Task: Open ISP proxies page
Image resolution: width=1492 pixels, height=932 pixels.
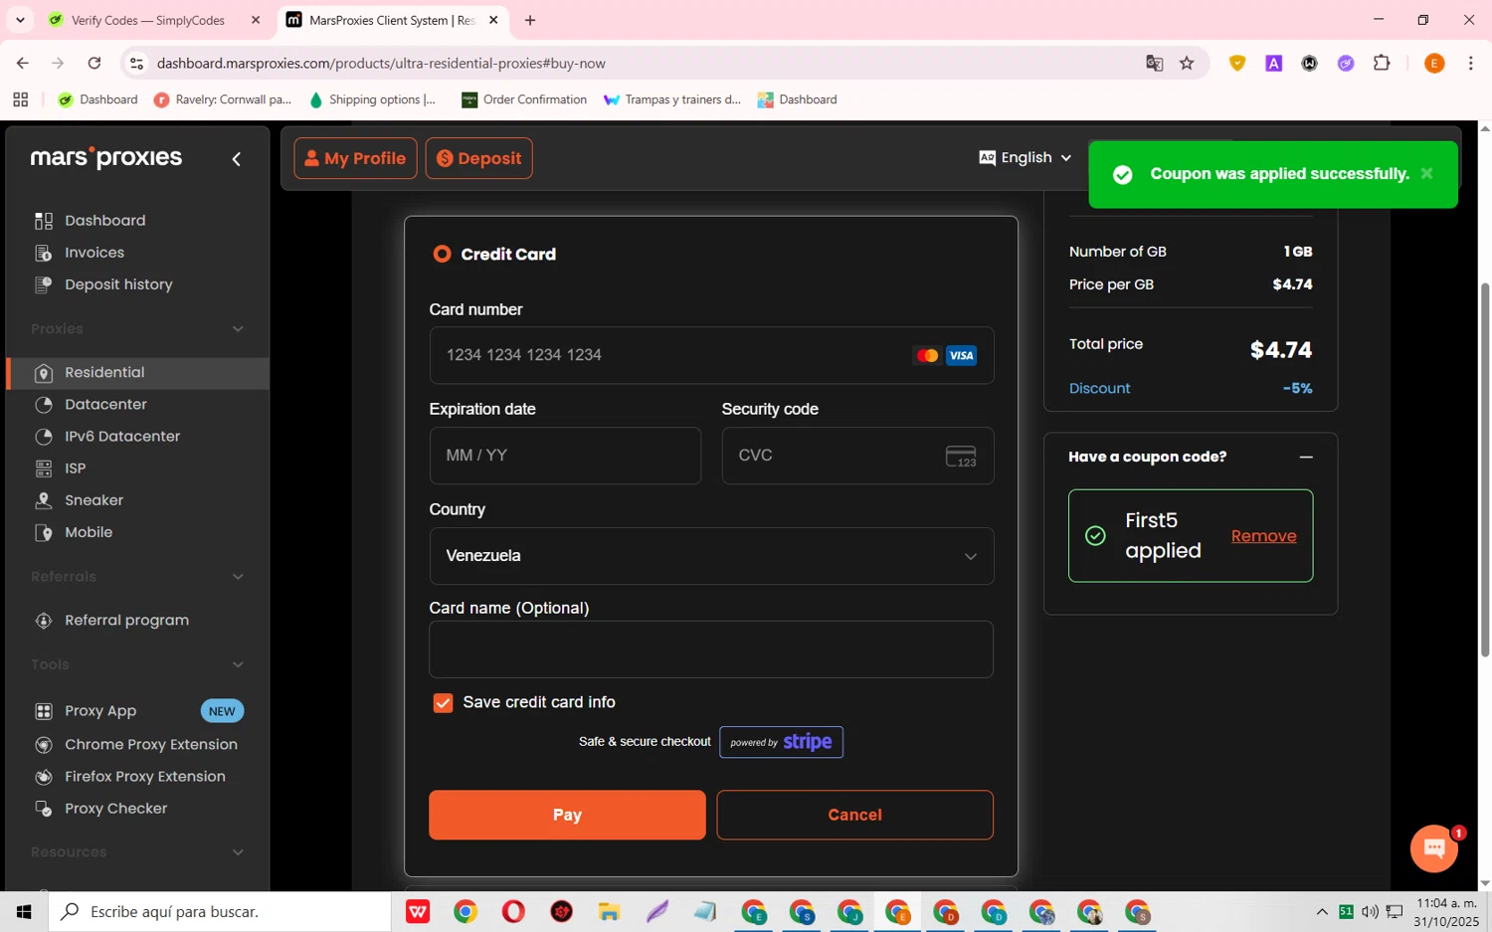Action: [75, 468]
